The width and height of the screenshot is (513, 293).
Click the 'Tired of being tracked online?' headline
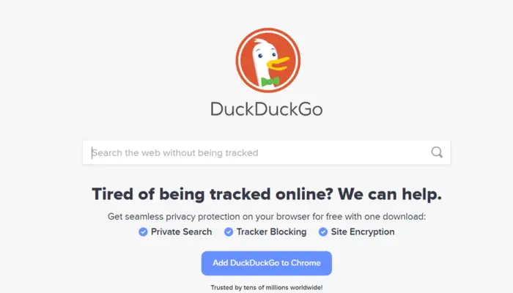pos(213,194)
